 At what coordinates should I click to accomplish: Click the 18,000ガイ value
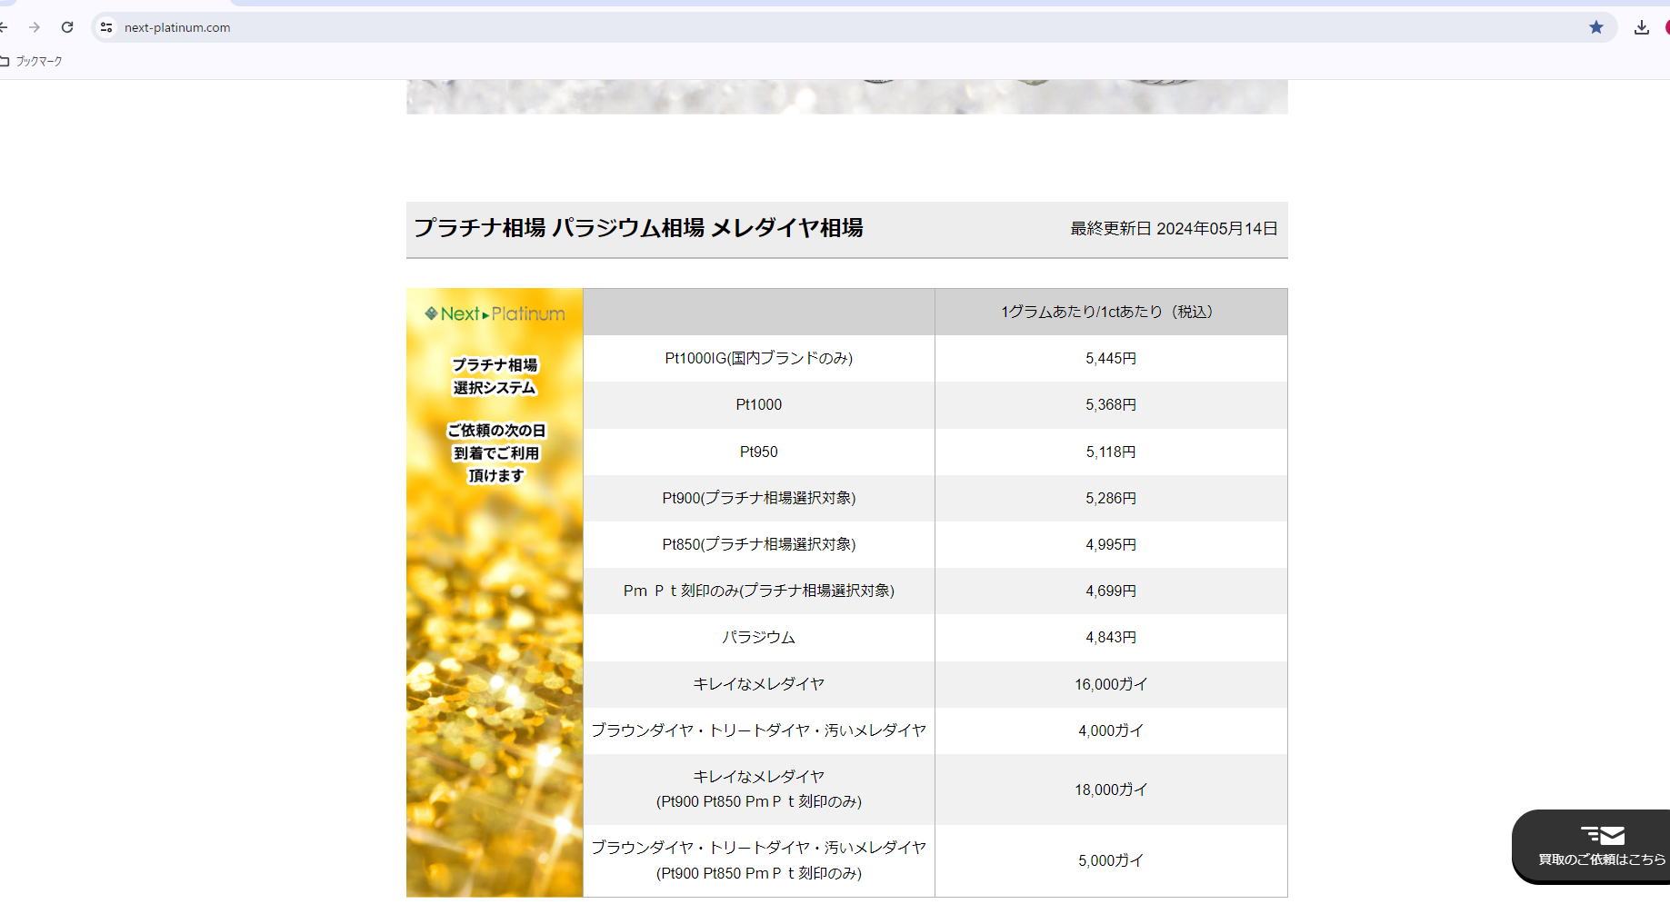pos(1111,790)
